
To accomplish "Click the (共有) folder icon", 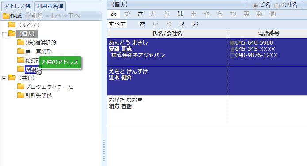I will coord(12,78).
